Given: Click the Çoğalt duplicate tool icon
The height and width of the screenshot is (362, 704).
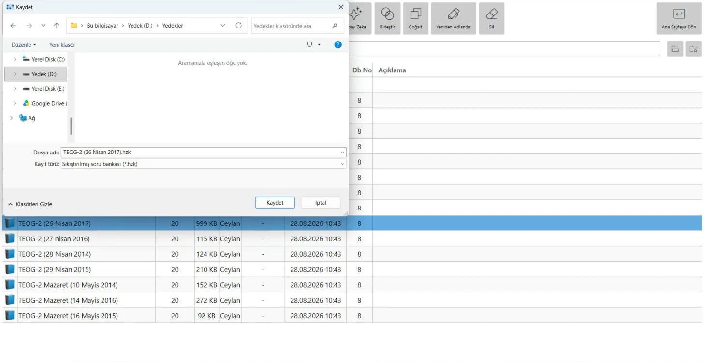Looking at the screenshot, I should 415,14.
